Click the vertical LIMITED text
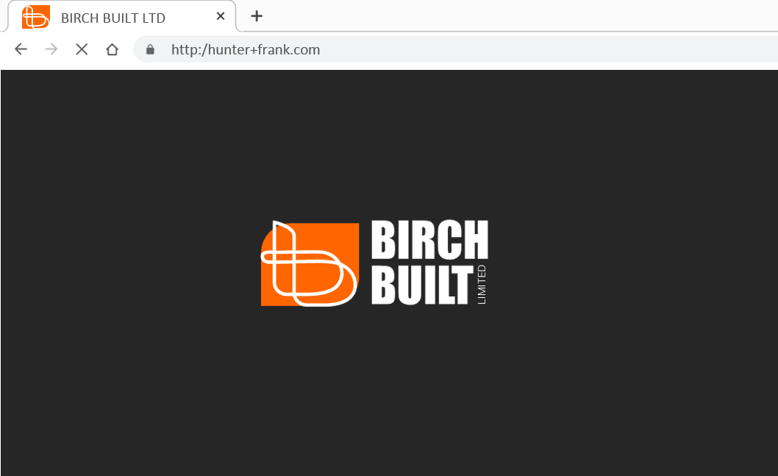This screenshot has width=778, height=476. [482, 285]
